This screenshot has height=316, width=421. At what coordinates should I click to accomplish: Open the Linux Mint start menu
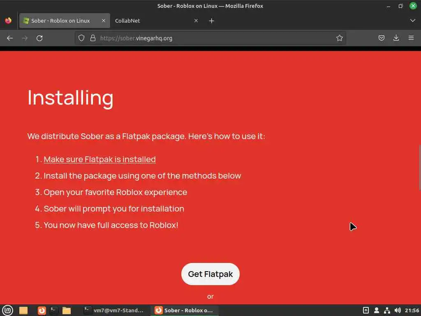click(x=7, y=310)
